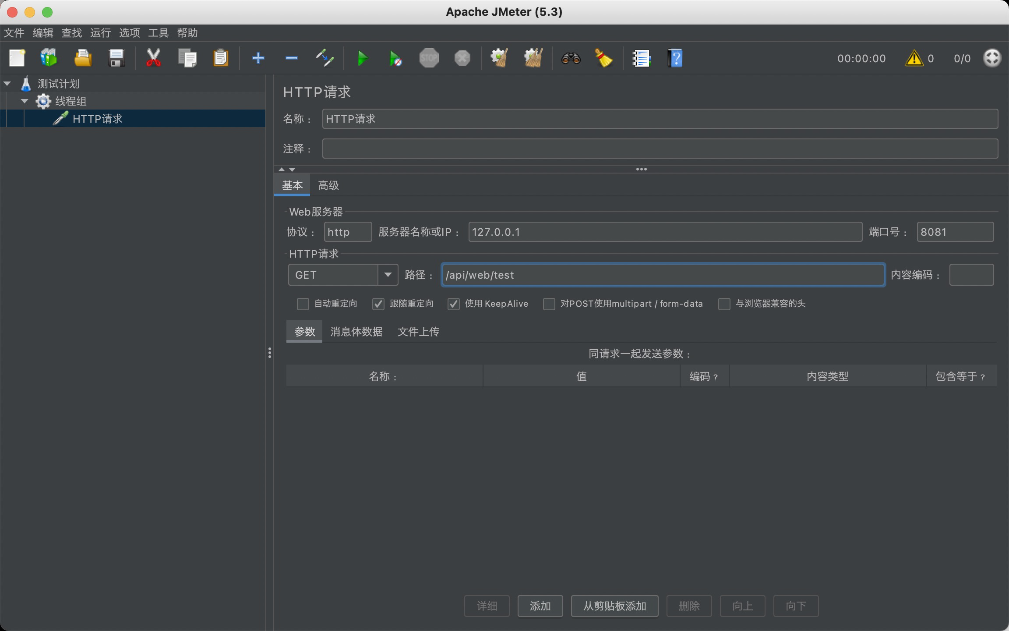Open the function helper dialog
This screenshot has width=1009, height=631.
coord(641,58)
